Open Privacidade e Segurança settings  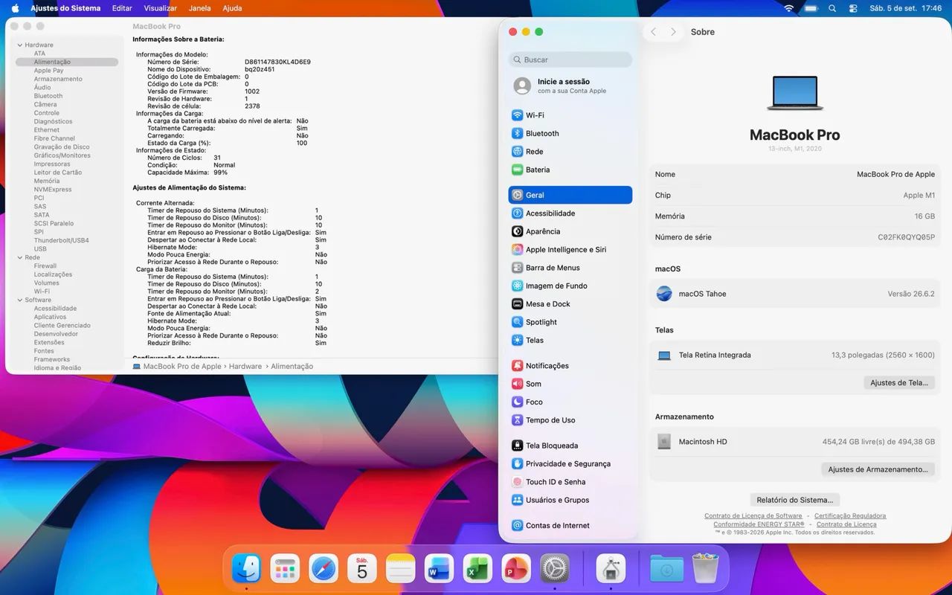coord(570,464)
